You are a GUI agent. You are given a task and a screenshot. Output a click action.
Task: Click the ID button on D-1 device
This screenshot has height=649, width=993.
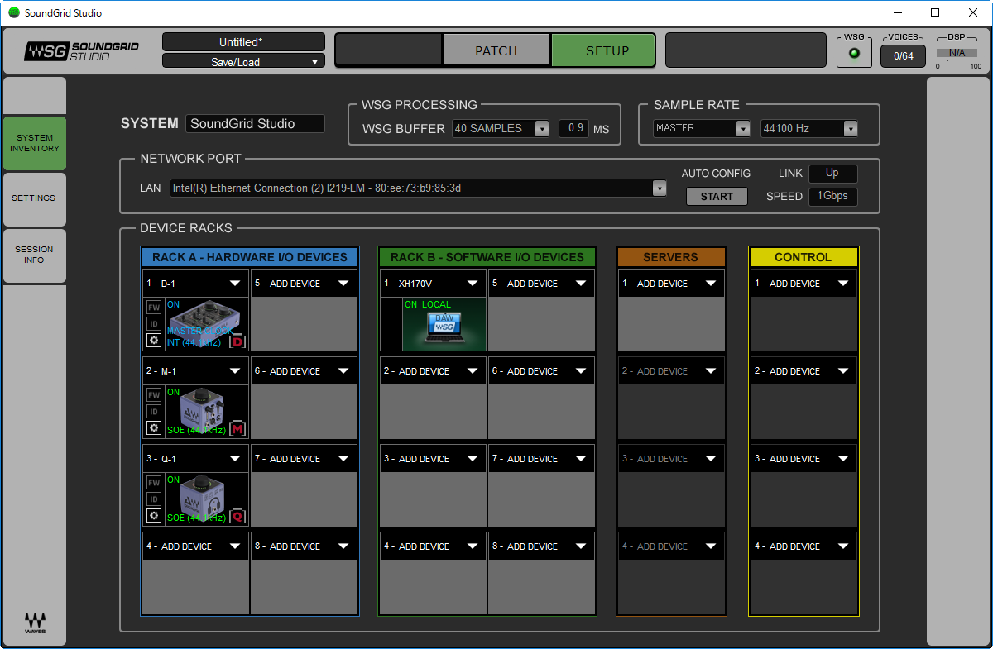(x=153, y=323)
